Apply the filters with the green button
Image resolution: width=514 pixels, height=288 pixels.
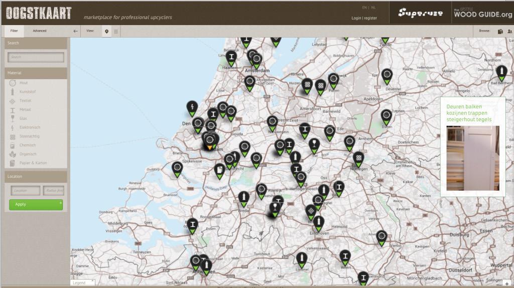(x=36, y=204)
